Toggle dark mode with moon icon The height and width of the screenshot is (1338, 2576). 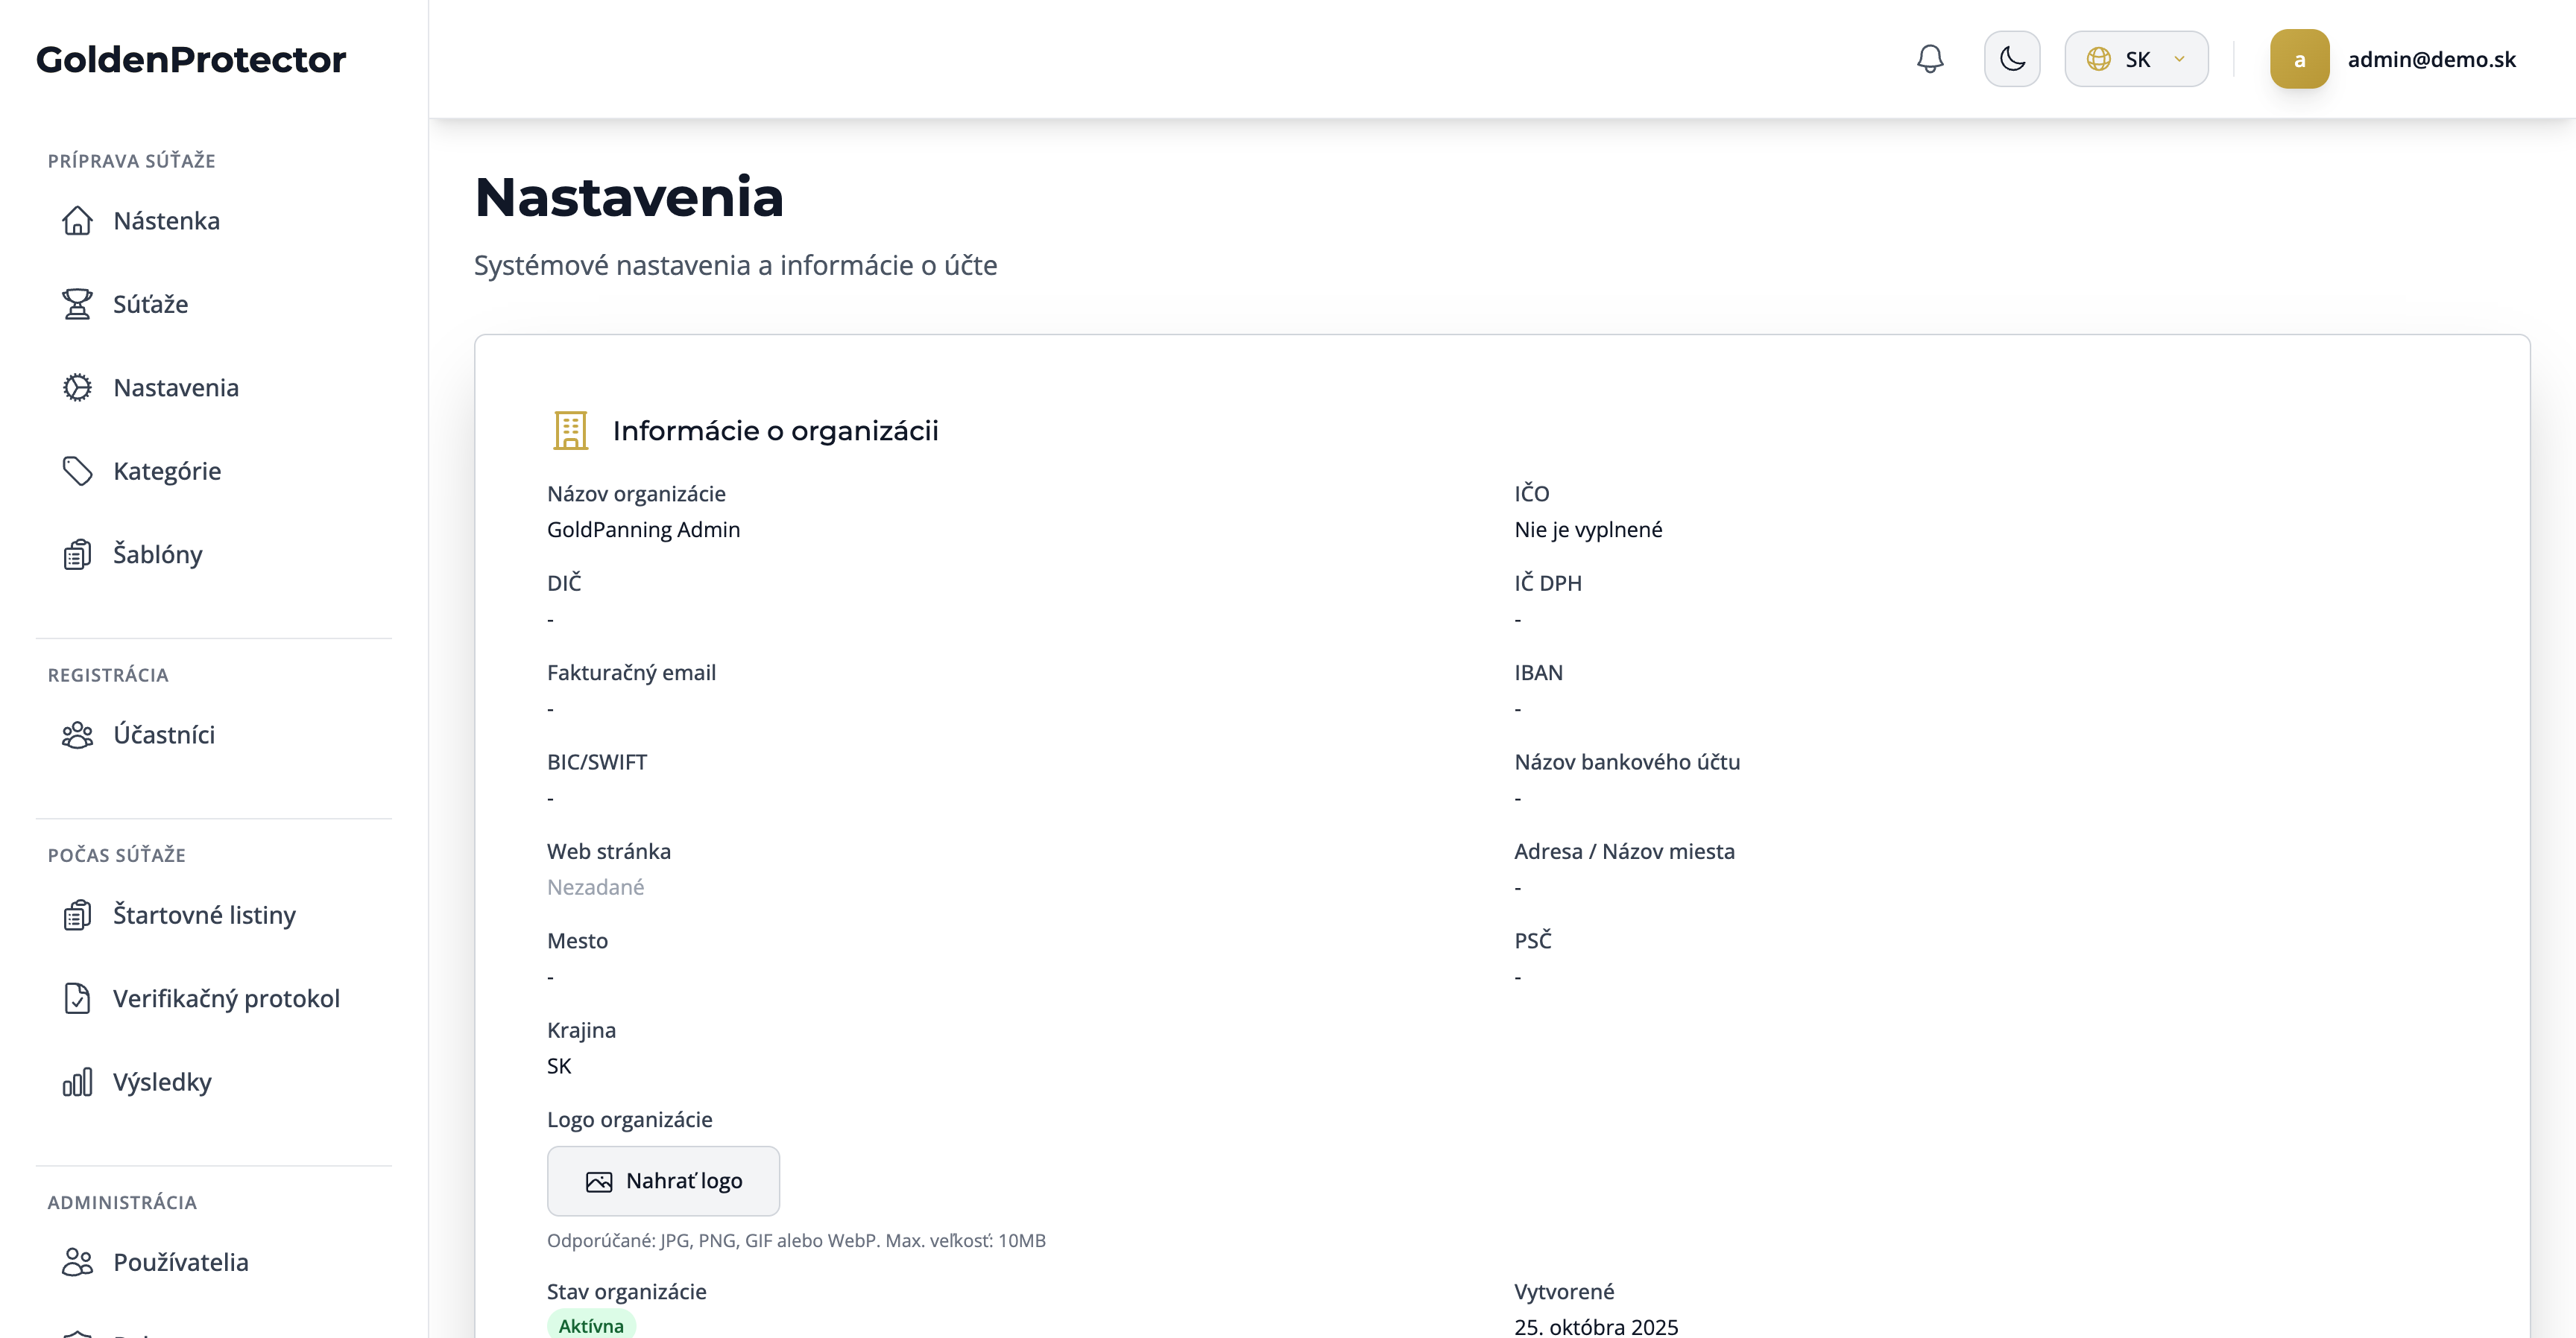[x=2012, y=59]
